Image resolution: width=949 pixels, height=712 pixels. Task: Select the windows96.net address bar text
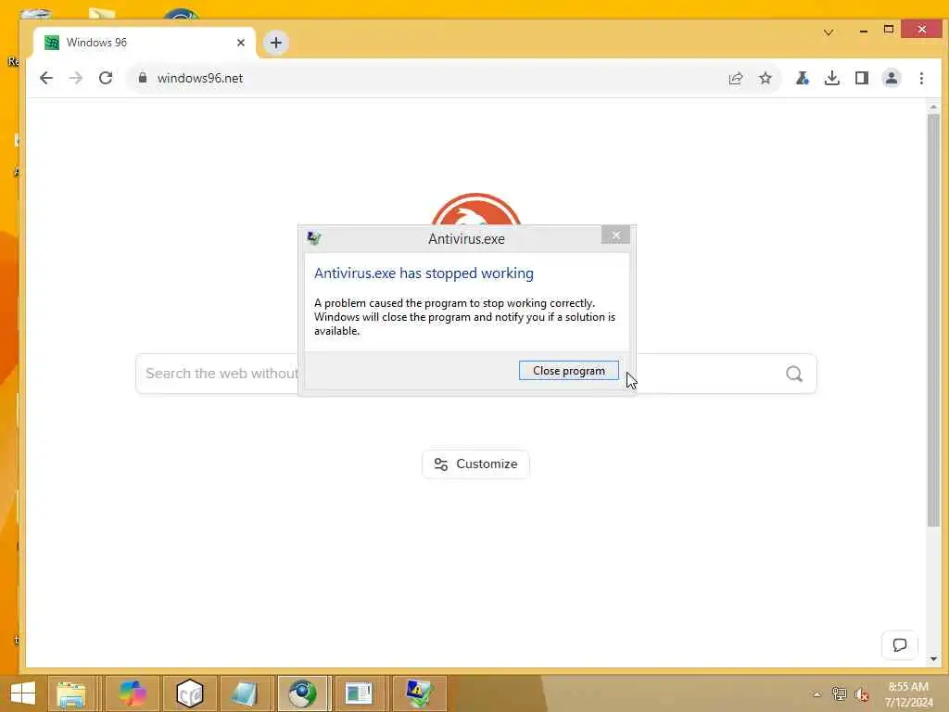coord(200,78)
